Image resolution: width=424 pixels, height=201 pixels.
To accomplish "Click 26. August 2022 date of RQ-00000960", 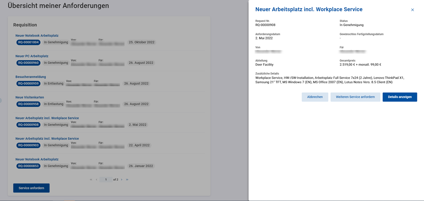I will (x=141, y=63).
